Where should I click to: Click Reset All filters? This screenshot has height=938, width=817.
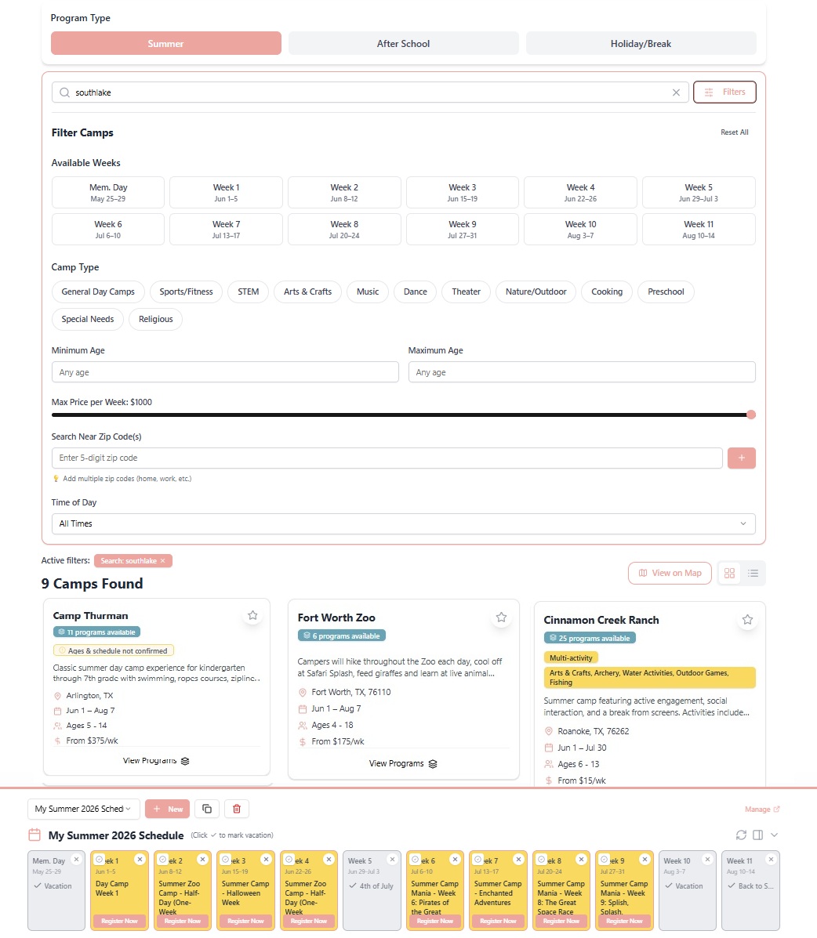pyautogui.click(x=735, y=132)
